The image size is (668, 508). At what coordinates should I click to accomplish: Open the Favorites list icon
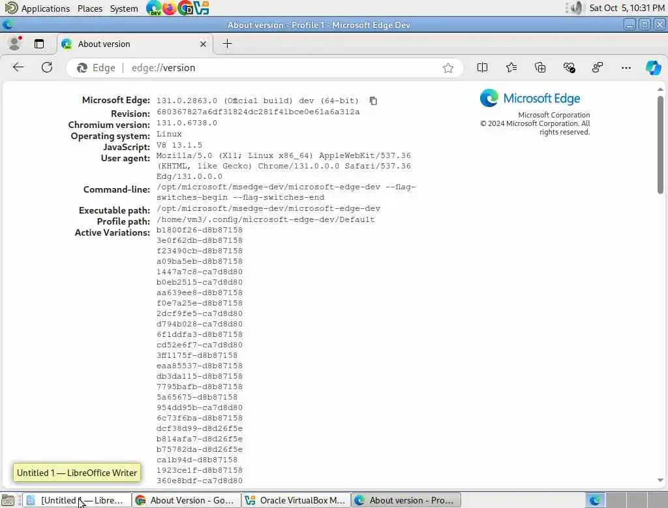tap(511, 67)
